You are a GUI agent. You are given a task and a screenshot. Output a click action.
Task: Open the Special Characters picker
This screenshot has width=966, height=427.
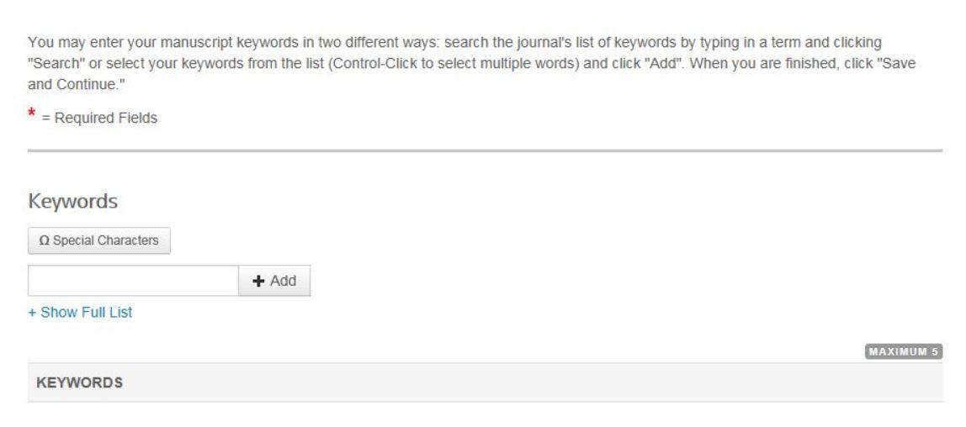pyautogui.click(x=99, y=241)
